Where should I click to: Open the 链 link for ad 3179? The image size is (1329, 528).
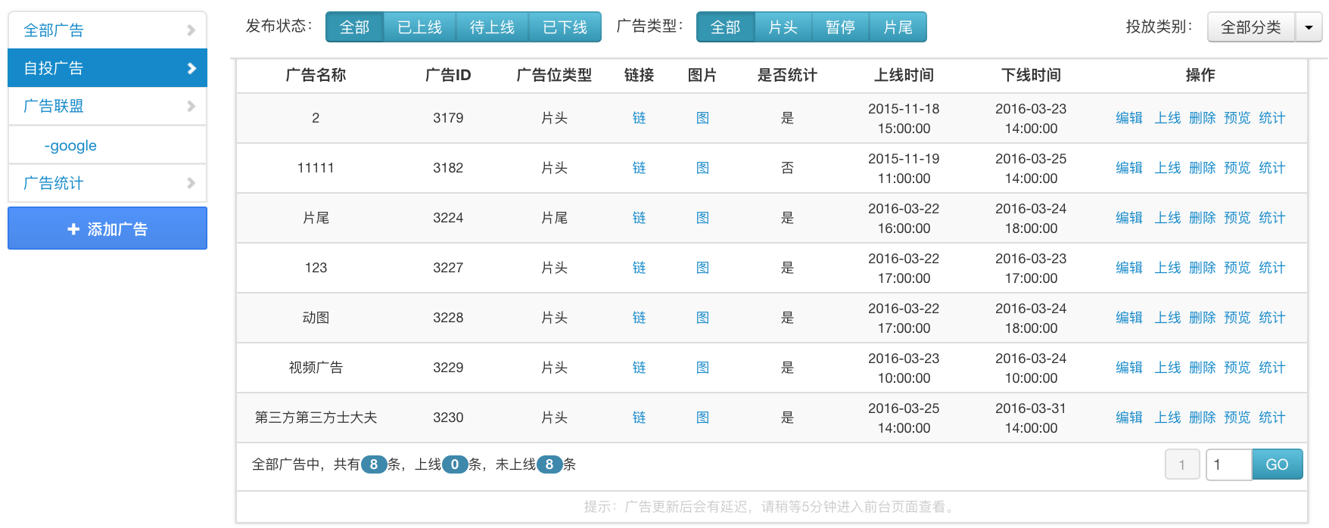(639, 118)
